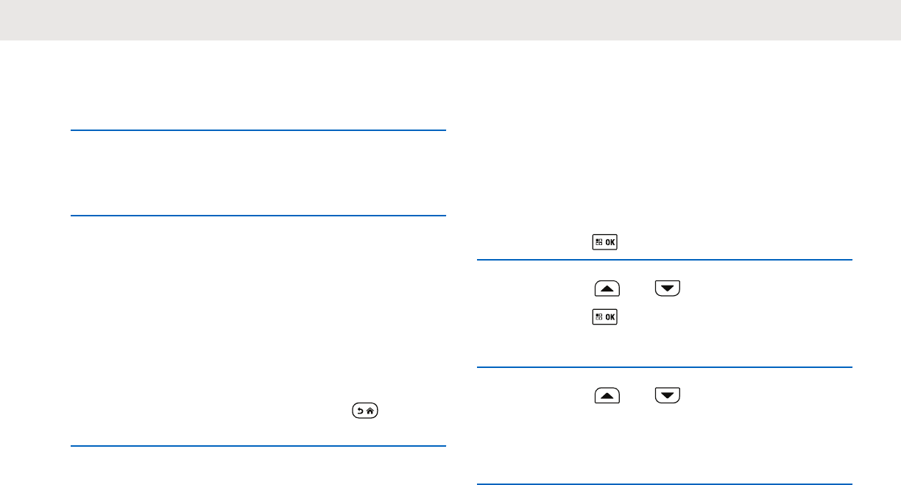Screen dimensions: 901x485
Task: Select the down arrow in the lower arrow pair
Action: [667, 397]
